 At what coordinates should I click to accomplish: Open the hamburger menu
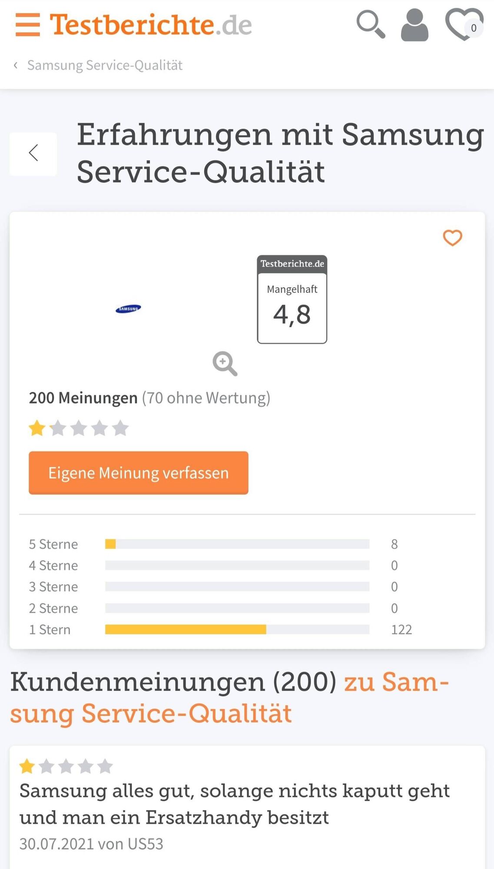[x=28, y=24]
